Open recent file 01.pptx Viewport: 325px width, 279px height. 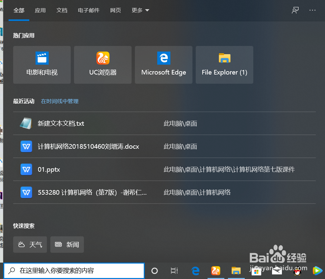coord(164,169)
